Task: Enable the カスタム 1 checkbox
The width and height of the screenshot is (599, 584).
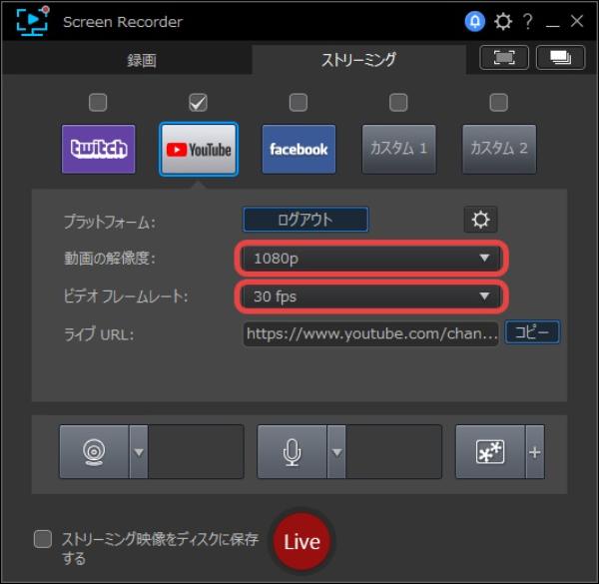Action: (398, 103)
